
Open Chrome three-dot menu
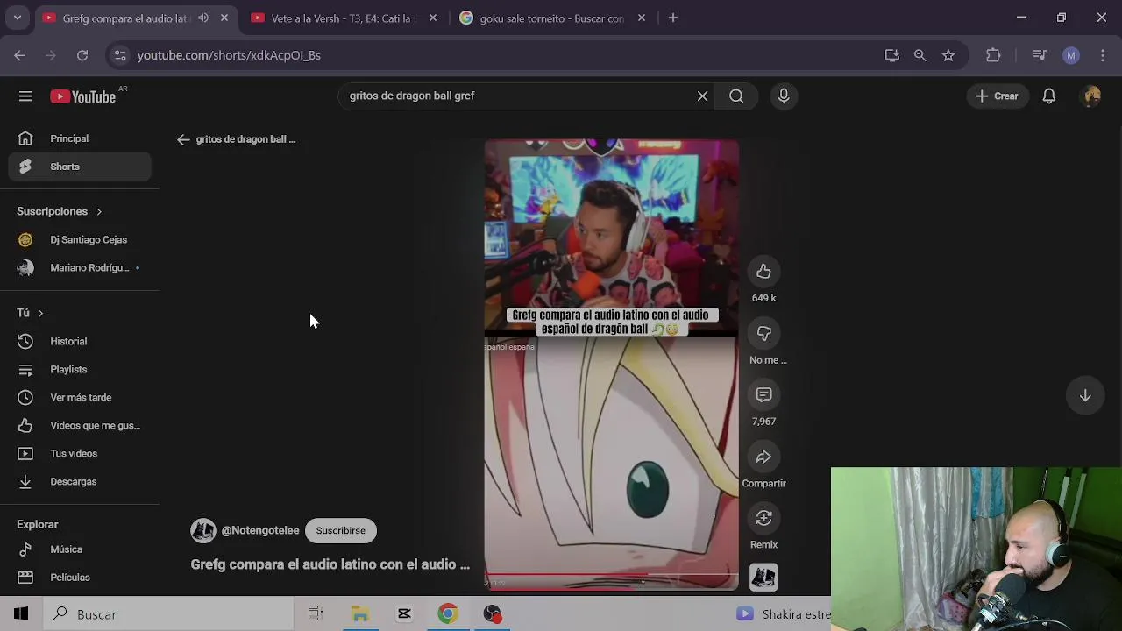coord(1103,55)
